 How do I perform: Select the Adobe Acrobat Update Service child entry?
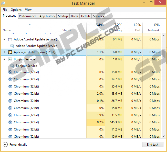pyautogui.click(x=37, y=46)
